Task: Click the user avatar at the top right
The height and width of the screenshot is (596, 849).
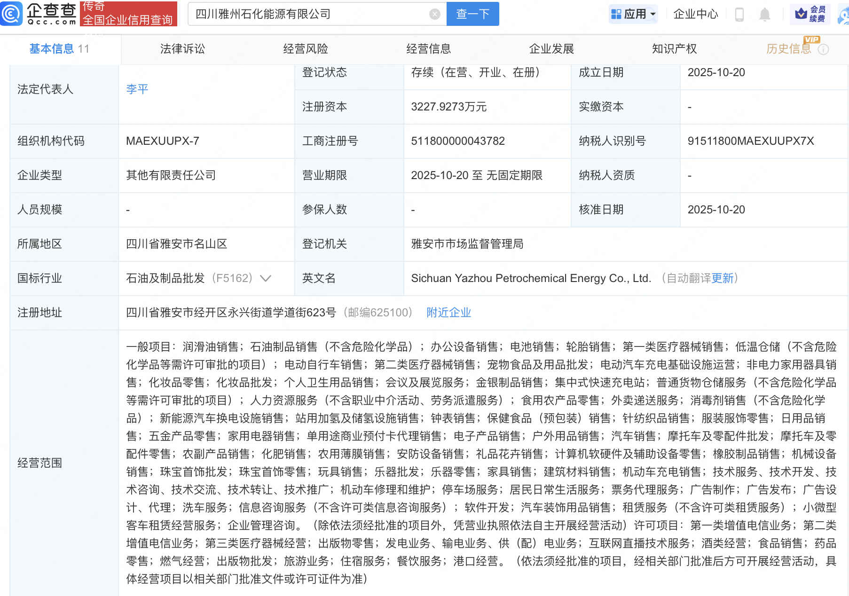Action: tap(844, 15)
